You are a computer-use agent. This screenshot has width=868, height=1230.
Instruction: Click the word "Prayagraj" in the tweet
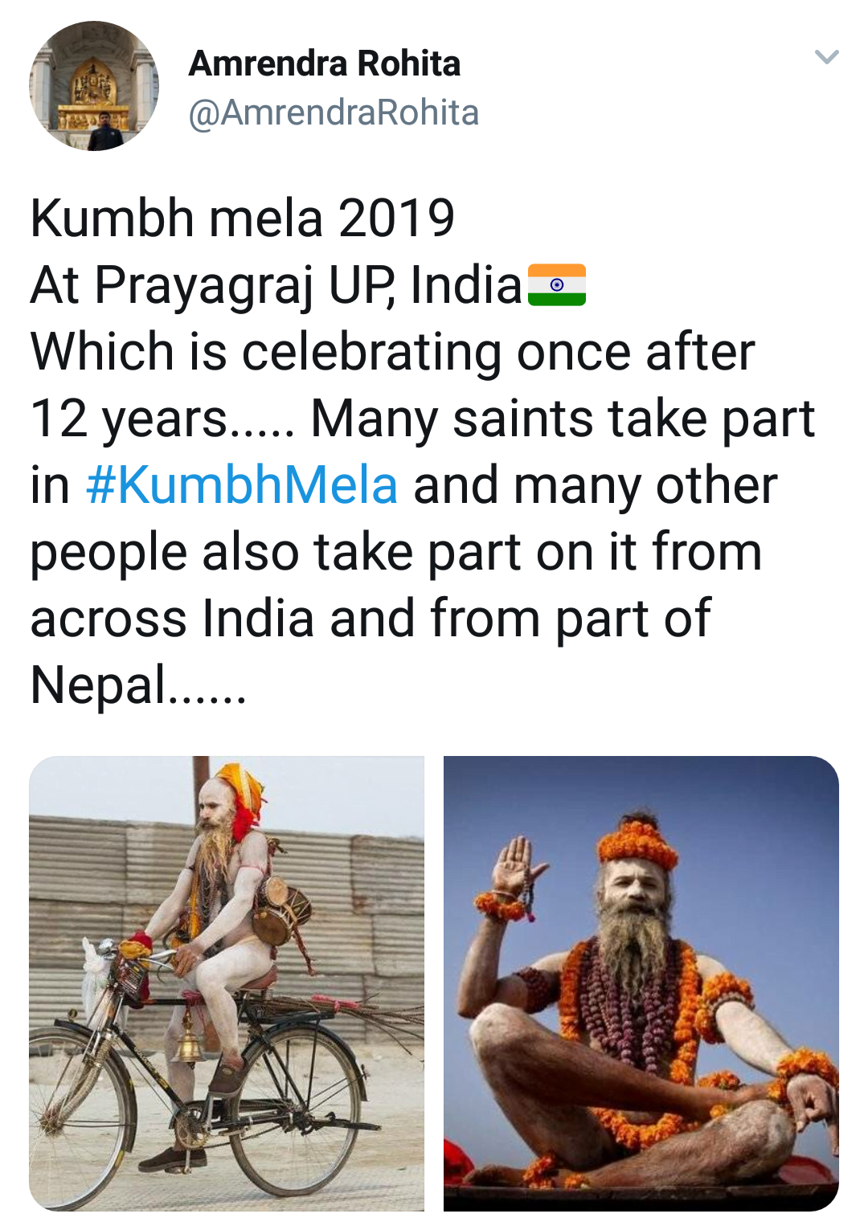tap(204, 285)
